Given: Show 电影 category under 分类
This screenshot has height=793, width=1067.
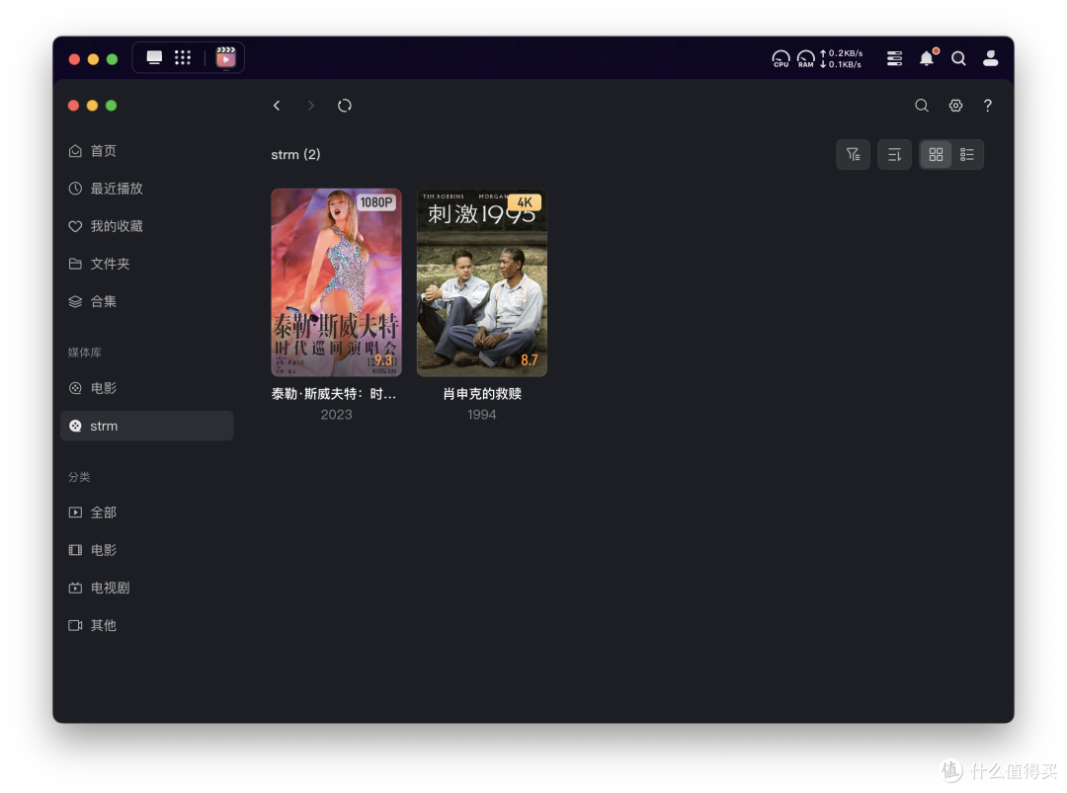Looking at the screenshot, I should click(x=147, y=550).
